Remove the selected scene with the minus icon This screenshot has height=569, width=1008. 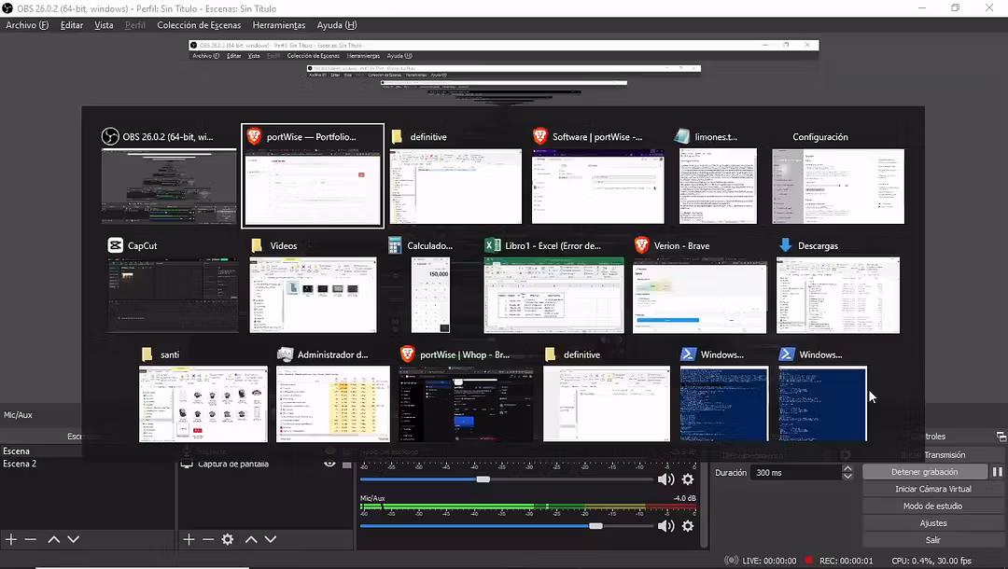(x=31, y=539)
